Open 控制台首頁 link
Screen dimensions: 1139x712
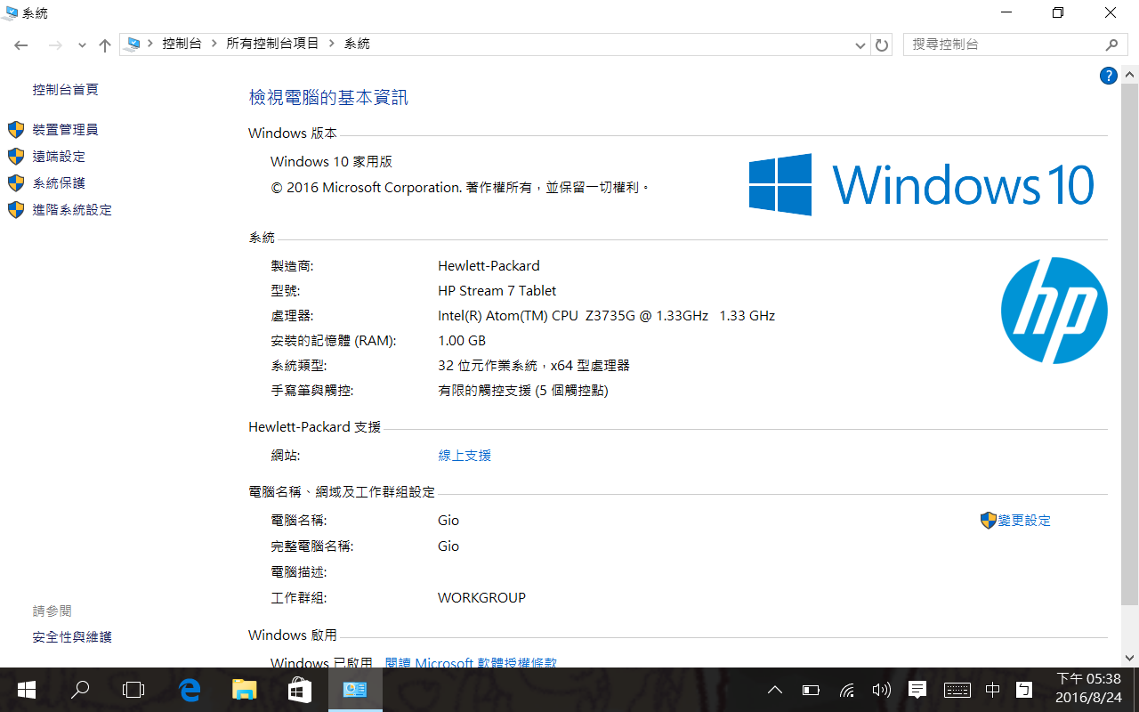click(x=65, y=90)
